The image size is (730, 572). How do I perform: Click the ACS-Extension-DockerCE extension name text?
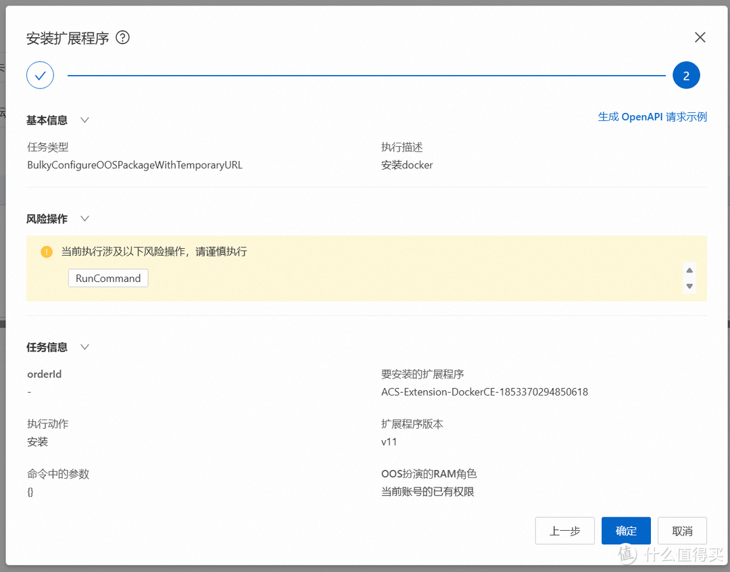coord(484,392)
